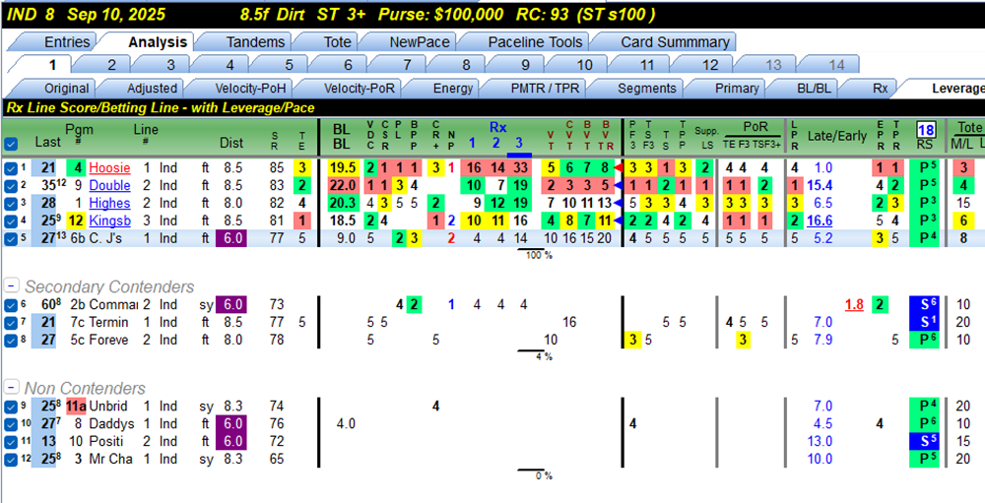Open the Rx sub-tab
985x503 pixels.
(880, 89)
